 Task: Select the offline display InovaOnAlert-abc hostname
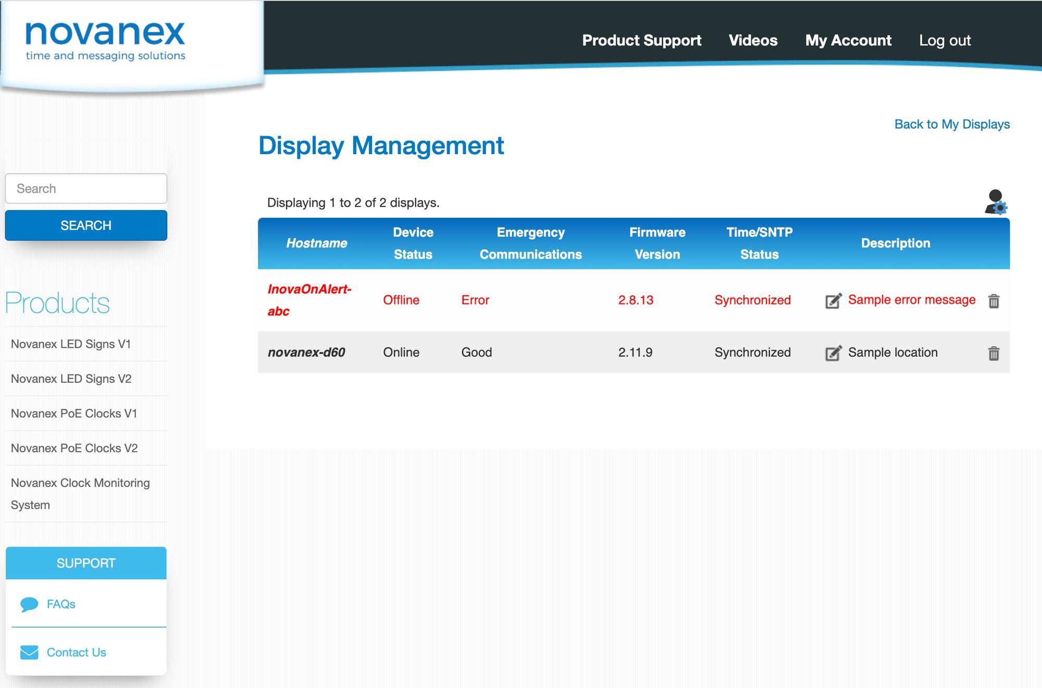click(x=311, y=301)
